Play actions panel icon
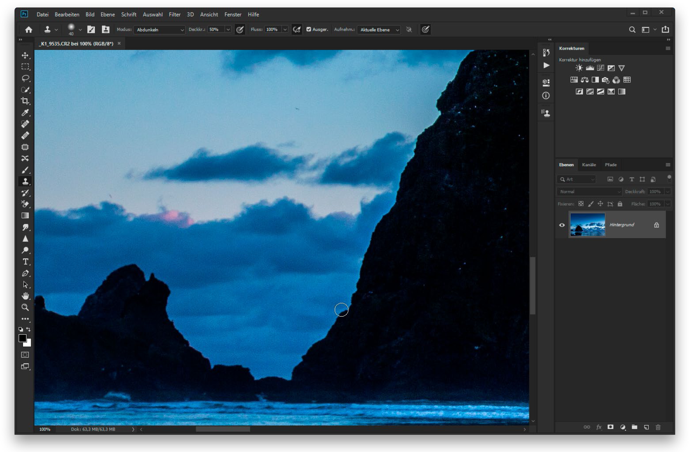689x452 pixels. click(x=546, y=66)
